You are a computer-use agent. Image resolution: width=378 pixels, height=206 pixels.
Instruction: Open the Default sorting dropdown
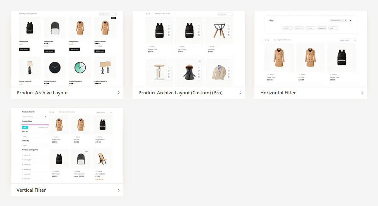click(x=348, y=40)
